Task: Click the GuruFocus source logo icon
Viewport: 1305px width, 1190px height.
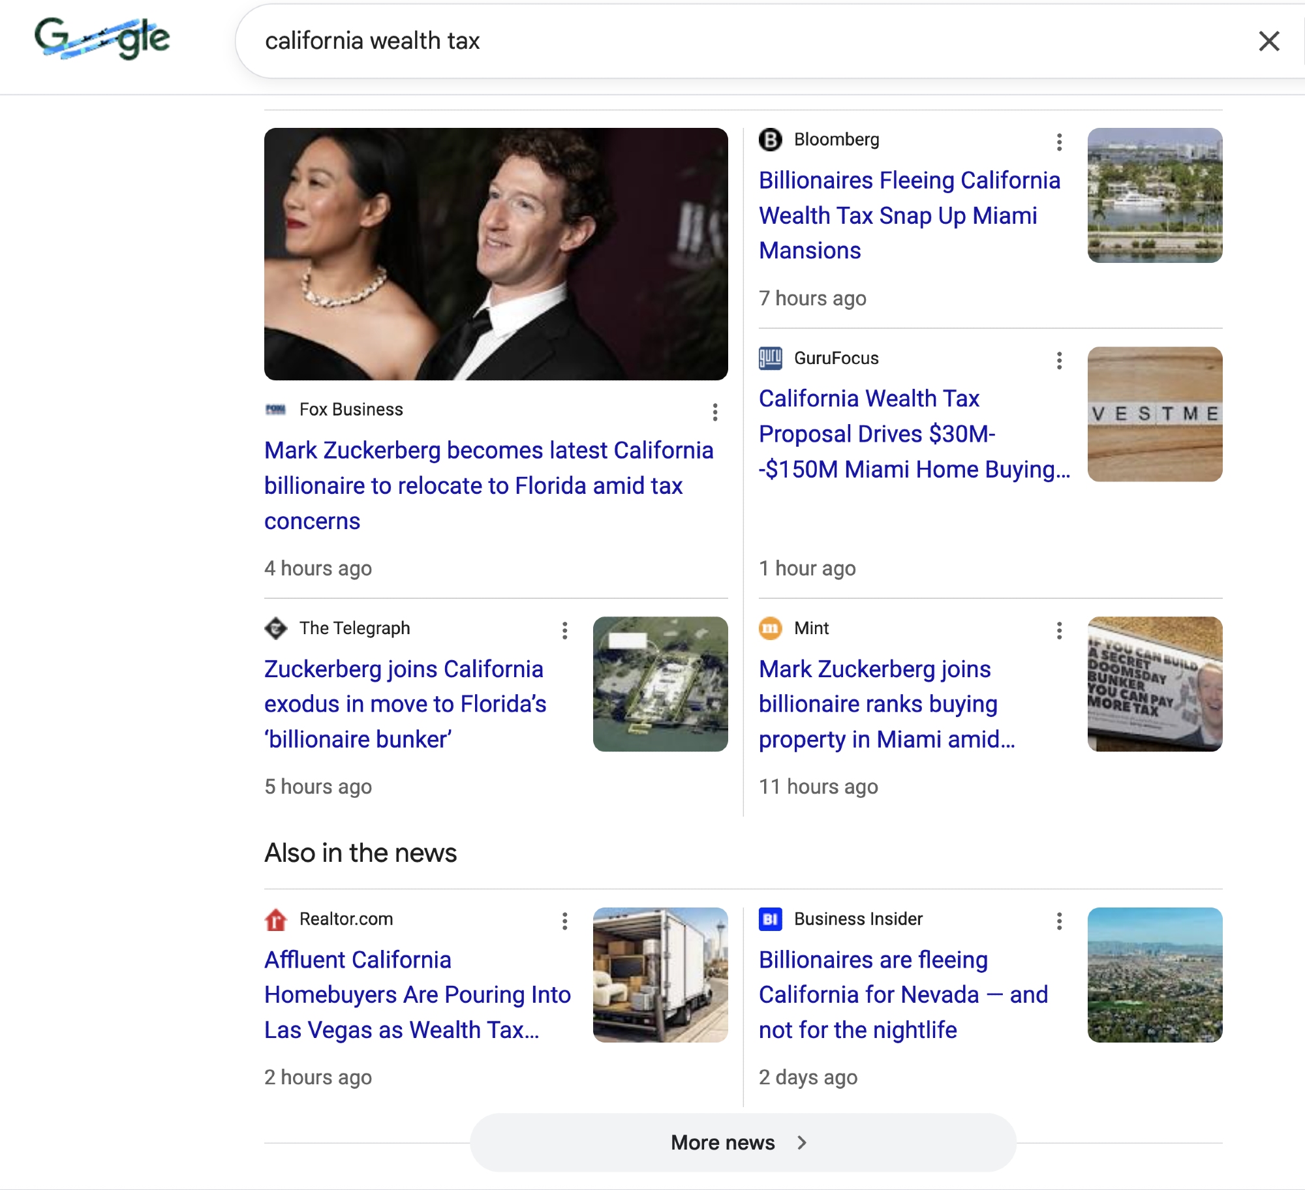Action: [x=770, y=358]
